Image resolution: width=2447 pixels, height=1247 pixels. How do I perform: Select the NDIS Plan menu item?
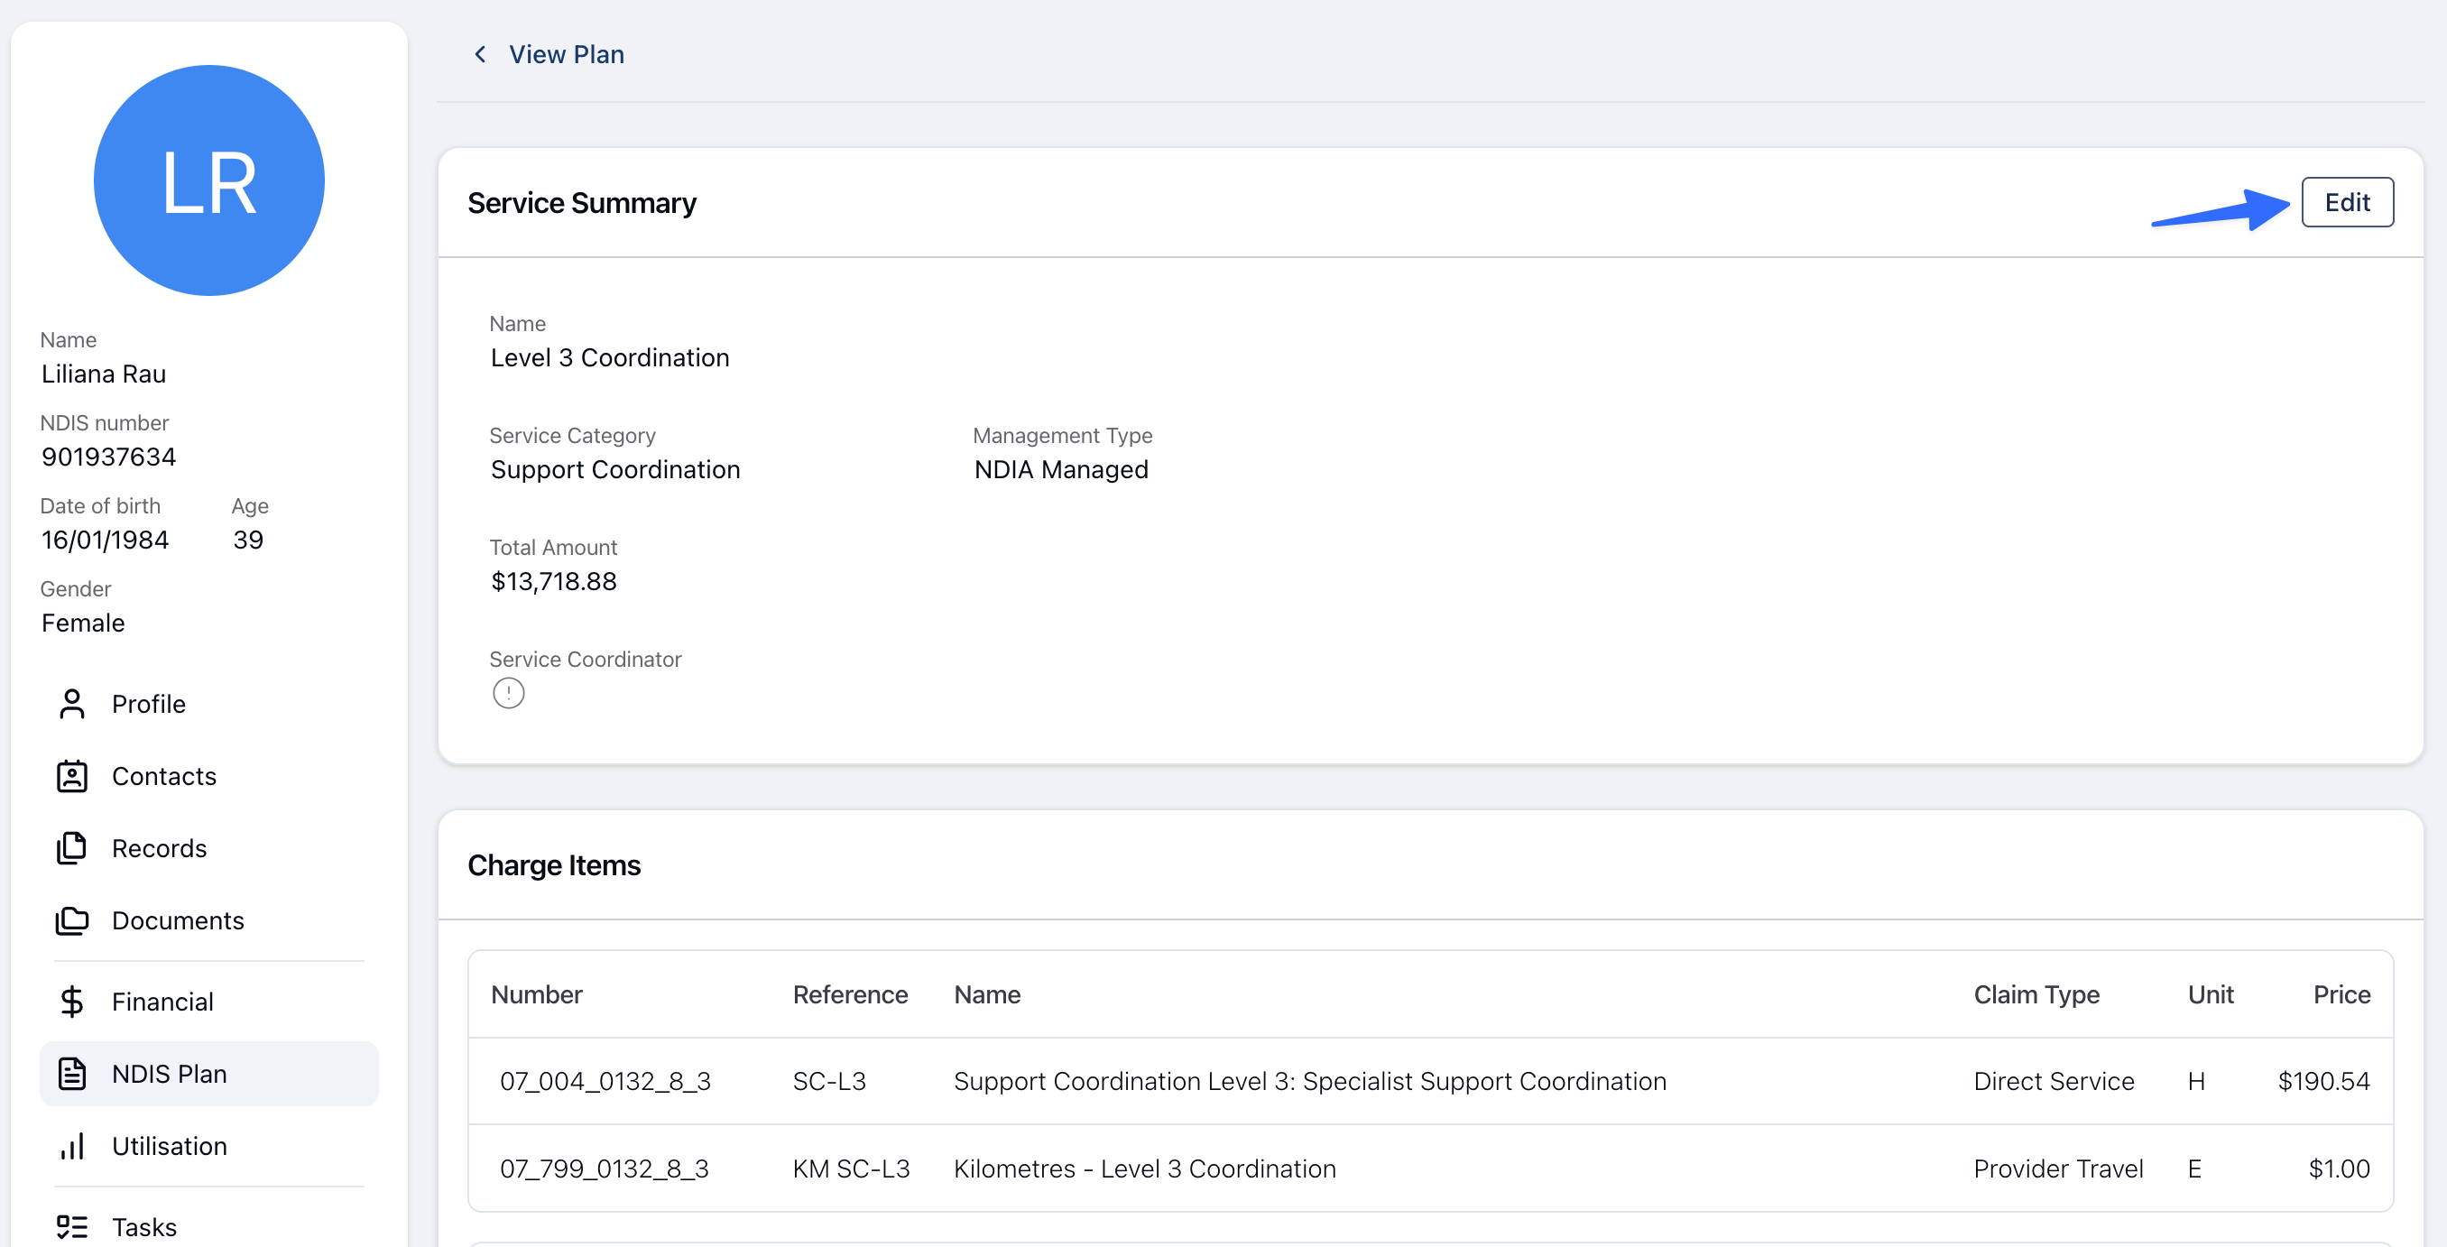209,1073
